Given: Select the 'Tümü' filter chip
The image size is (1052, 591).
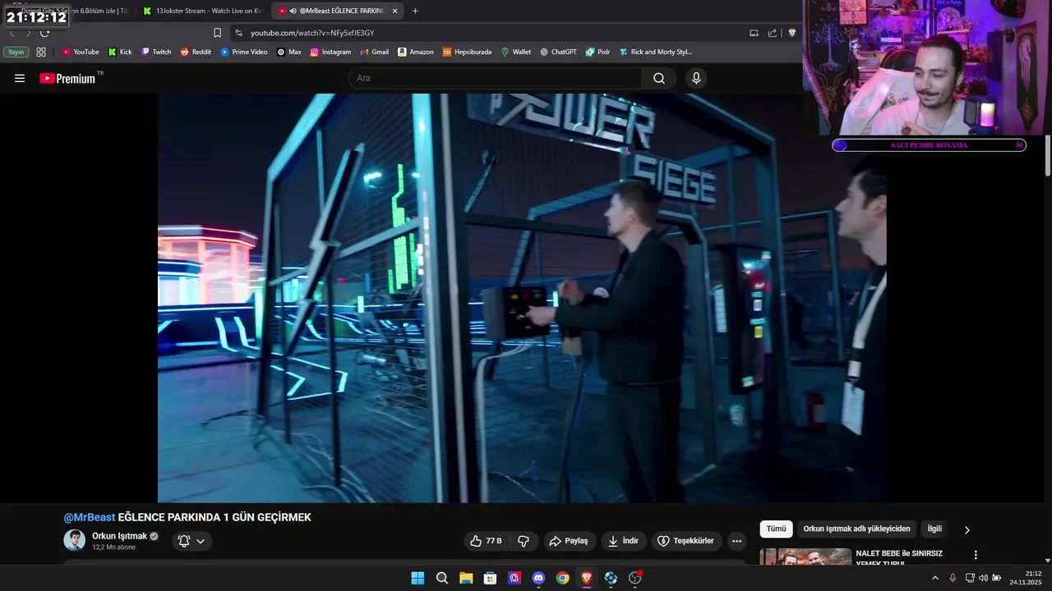Looking at the screenshot, I should (x=776, y=529).
